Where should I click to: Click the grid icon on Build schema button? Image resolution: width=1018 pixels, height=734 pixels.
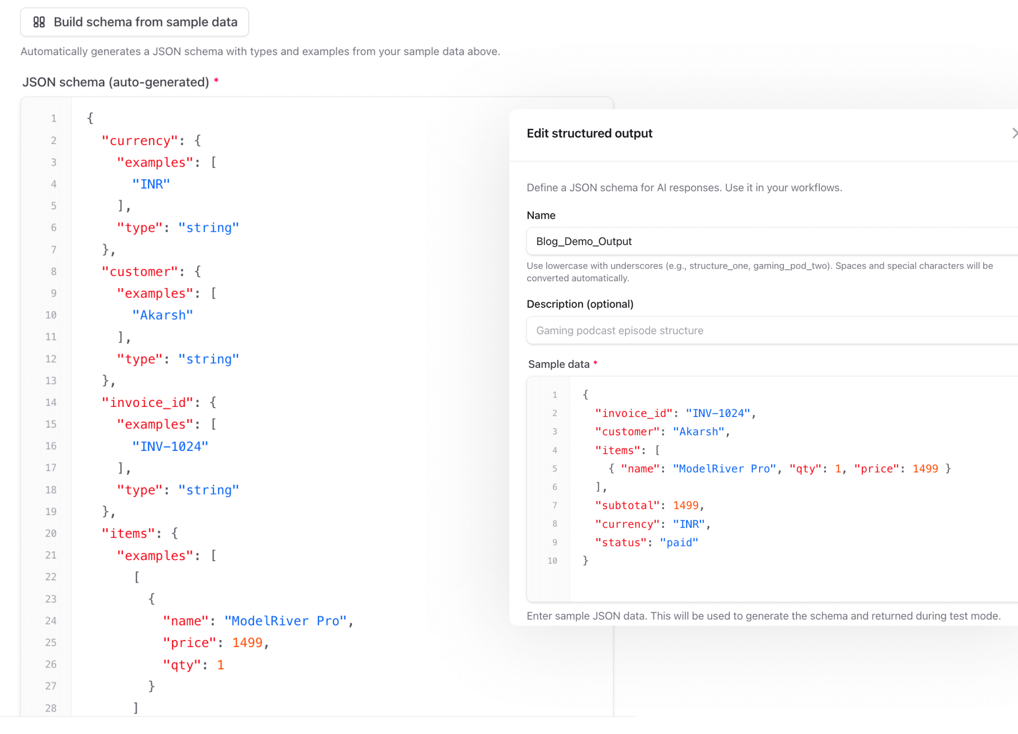tap(39, 22)
